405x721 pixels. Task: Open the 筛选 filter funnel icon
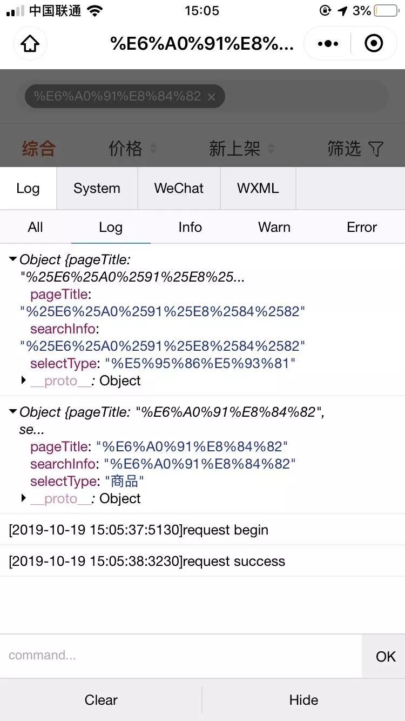pyautogui.click(x=376, y=149)
